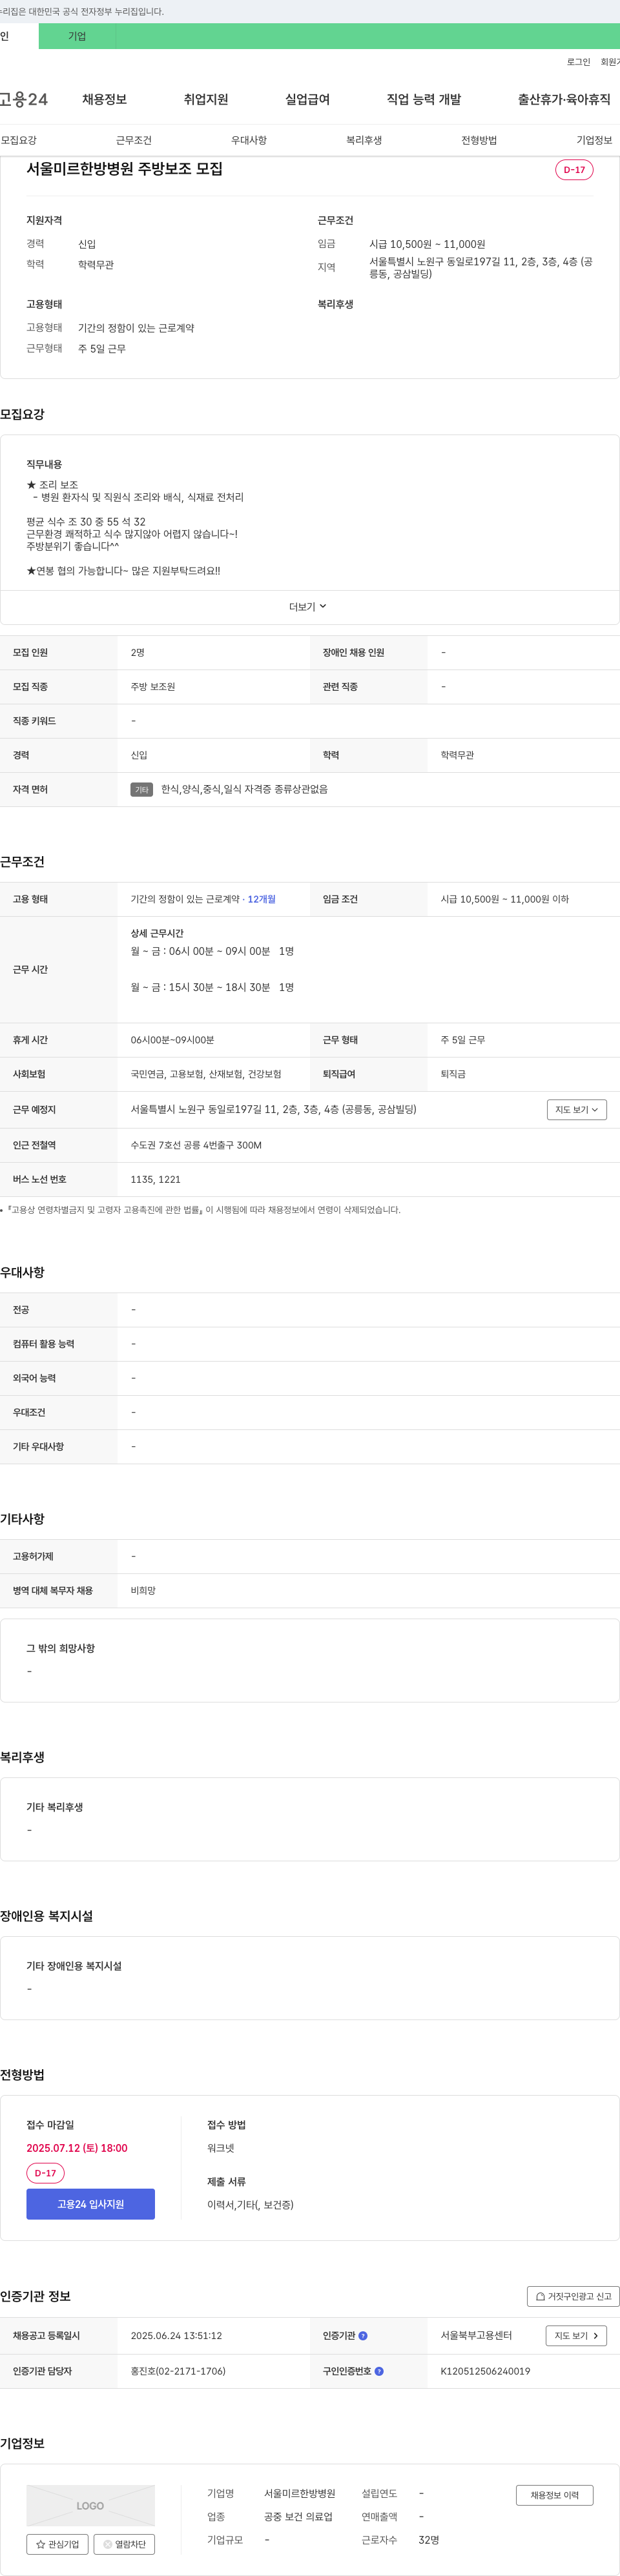
Task: Open 직업 능력 개발 menu
Action: coord(424,99)
